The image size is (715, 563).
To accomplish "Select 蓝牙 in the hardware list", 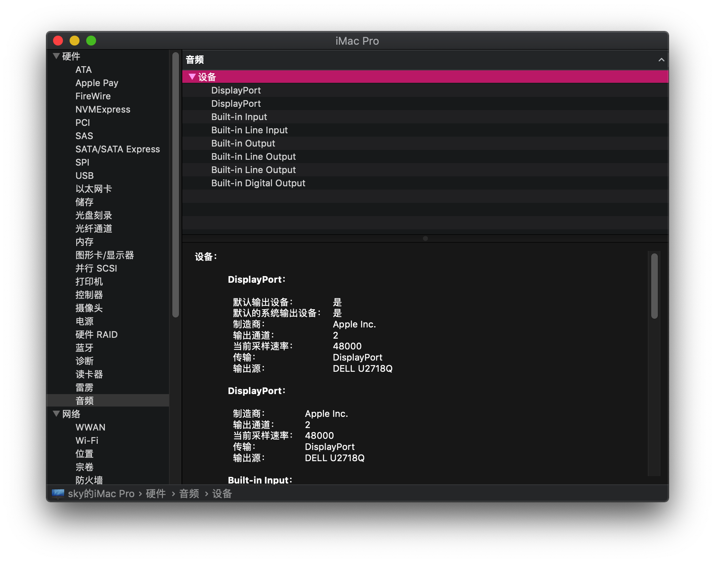I will (85, 348).
